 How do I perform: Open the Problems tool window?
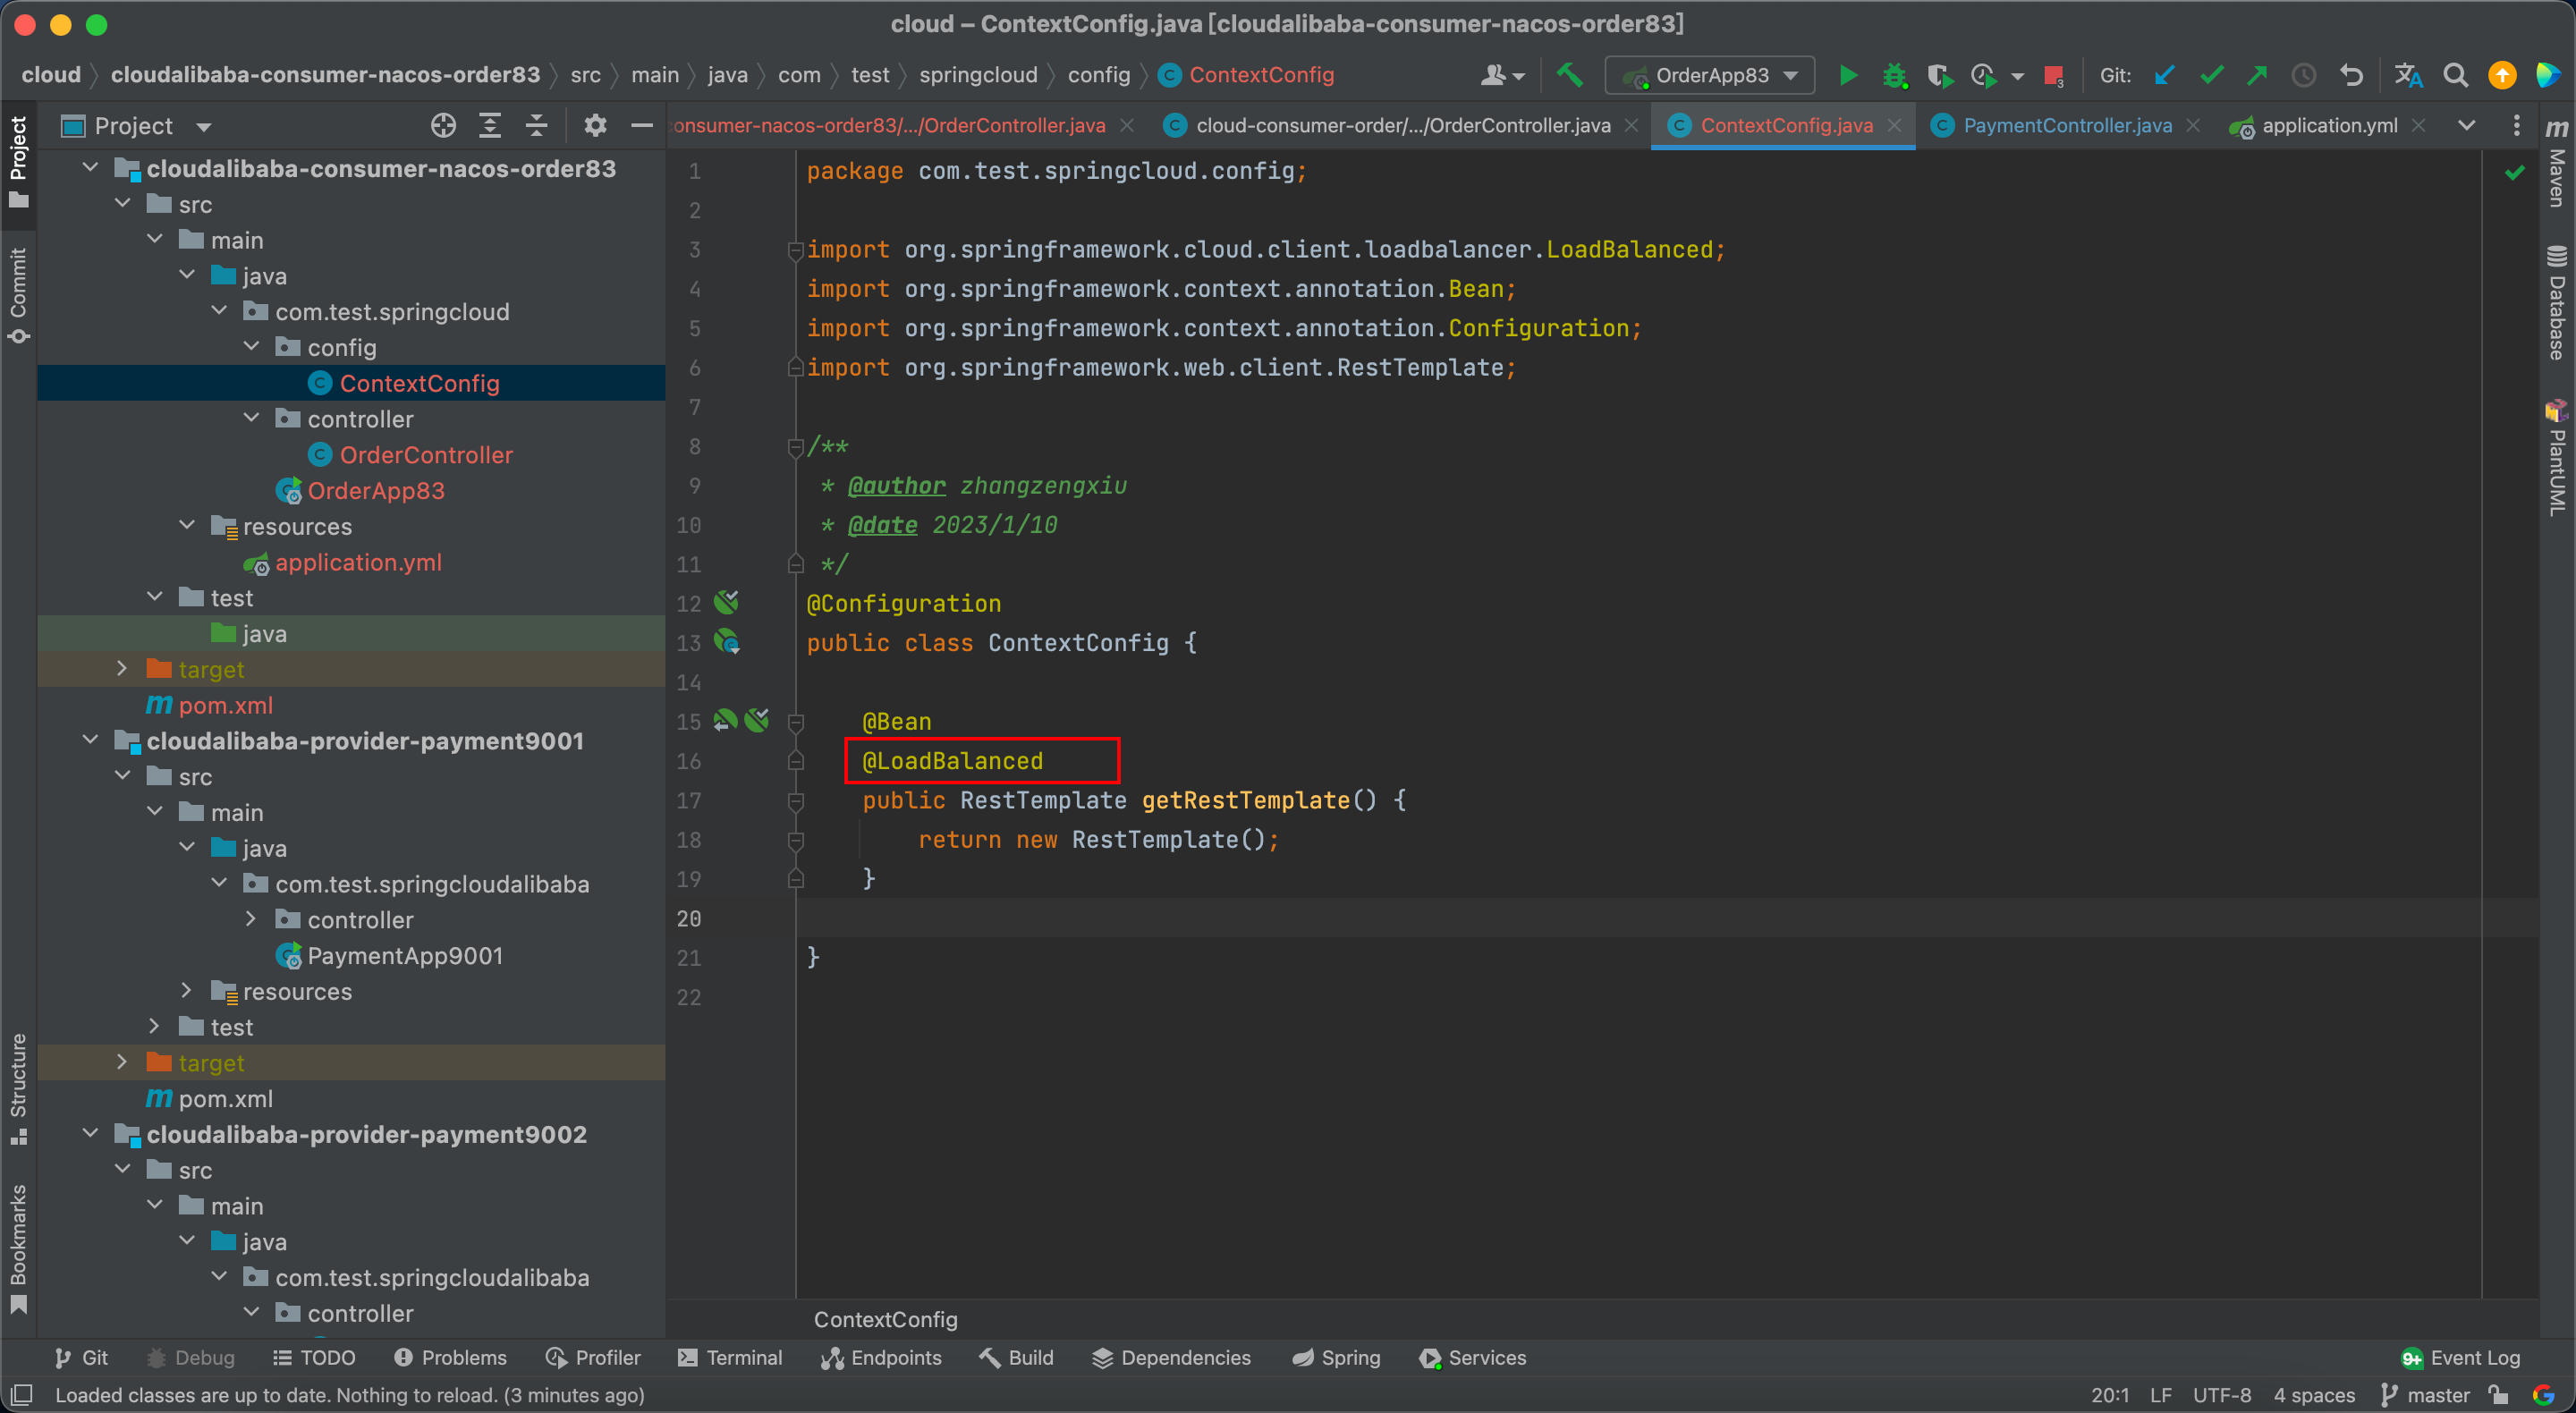(450, 1358)
